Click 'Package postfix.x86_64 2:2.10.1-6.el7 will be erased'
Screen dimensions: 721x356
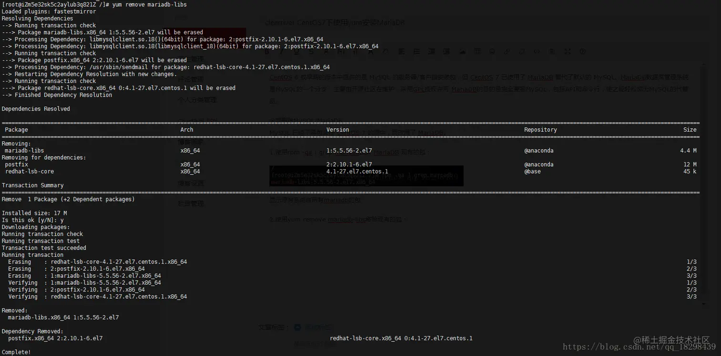tap(103, 60)
